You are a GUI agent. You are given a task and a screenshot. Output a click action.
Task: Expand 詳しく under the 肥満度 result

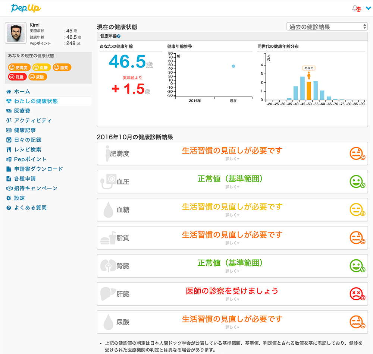[x=232, y=159]
